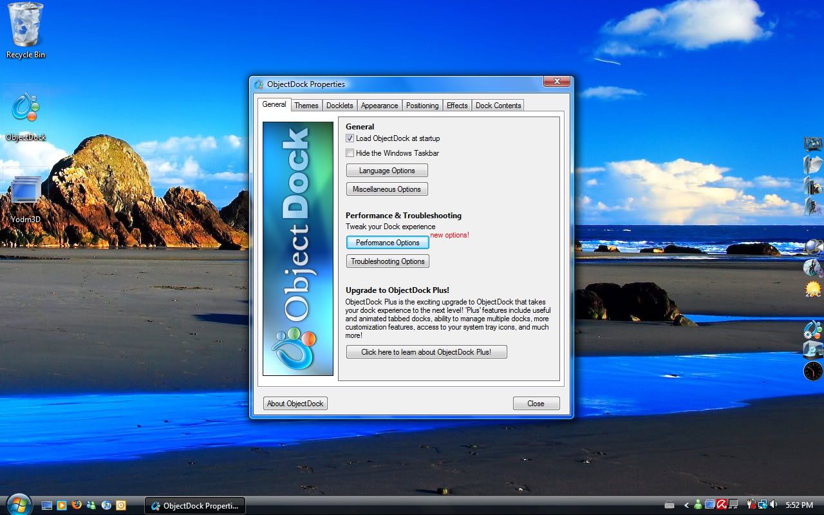Screen dimensions: 824x515
Task: Switch to the Themes tab
Action: click(306, 106)
